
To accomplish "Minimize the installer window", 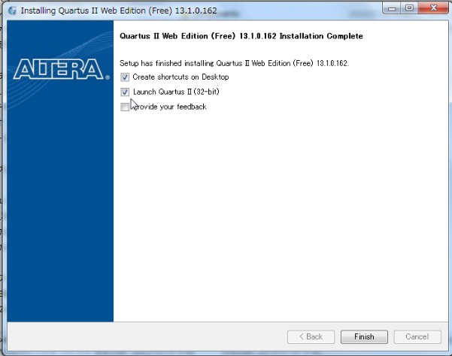I will pos(392,8).
